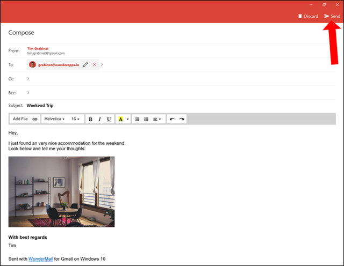Toggle bold formatting

coord(90,119)
